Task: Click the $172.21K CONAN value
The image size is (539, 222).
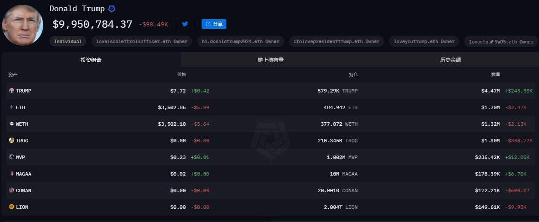Action: point(487,190)
